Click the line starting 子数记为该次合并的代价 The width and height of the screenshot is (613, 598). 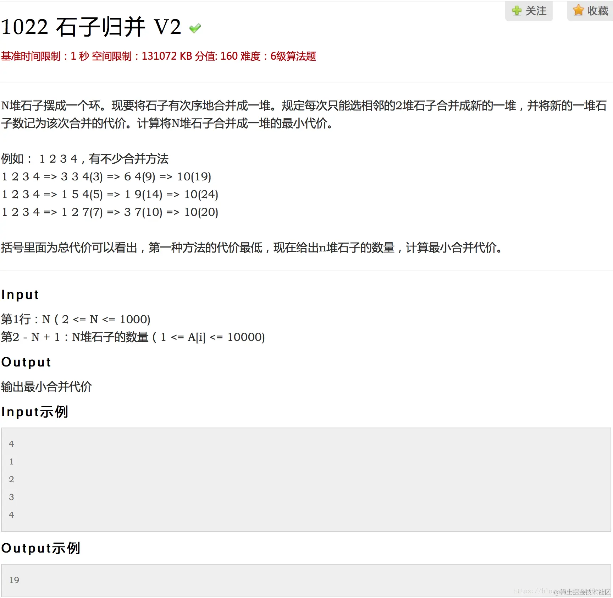[x=167, y=123]
